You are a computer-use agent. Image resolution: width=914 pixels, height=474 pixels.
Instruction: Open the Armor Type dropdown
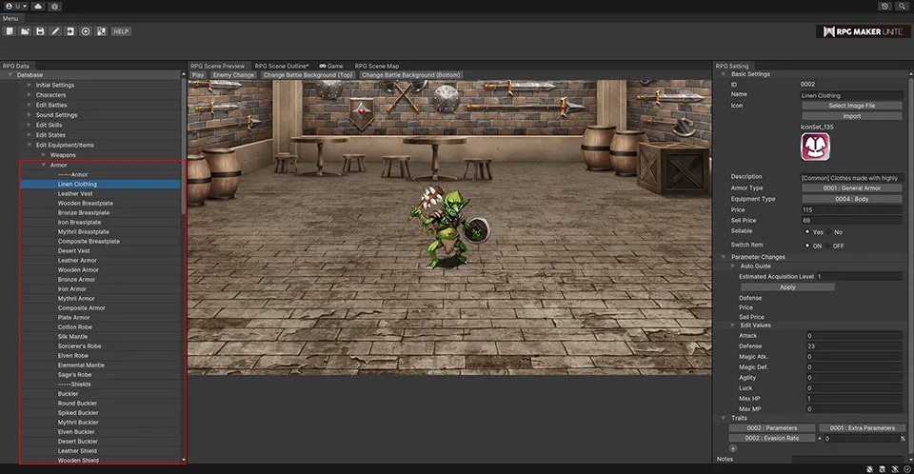[851, 188]
